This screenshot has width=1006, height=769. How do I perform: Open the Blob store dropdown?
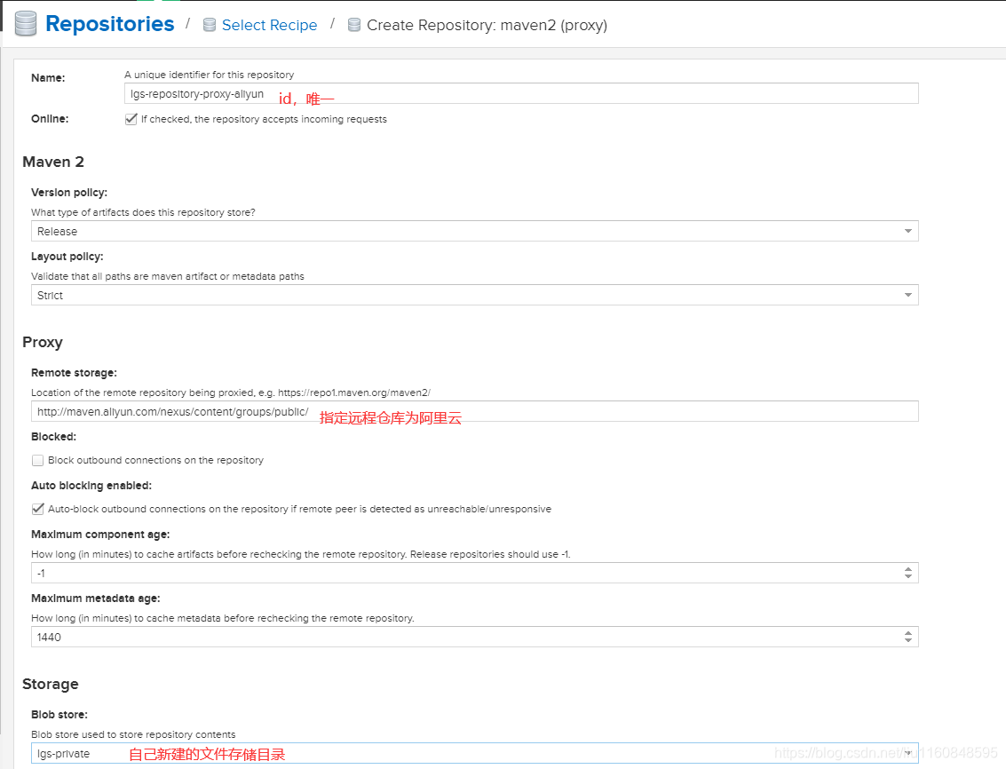point(475,754)
